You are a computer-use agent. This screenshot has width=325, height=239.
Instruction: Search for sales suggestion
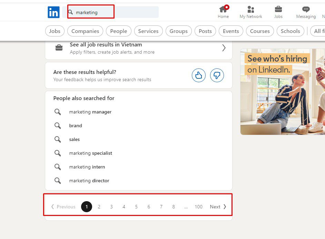75,139
